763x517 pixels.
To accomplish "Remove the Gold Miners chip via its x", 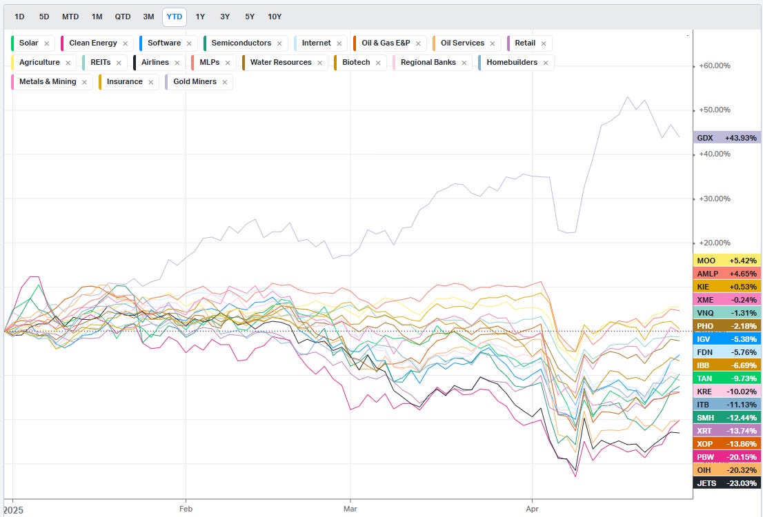I will point(225,82).
